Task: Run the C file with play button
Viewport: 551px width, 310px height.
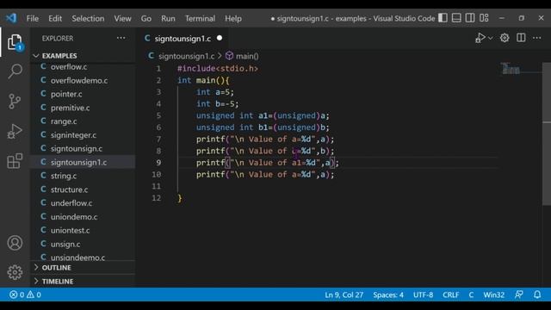Action: coord(480,38)
